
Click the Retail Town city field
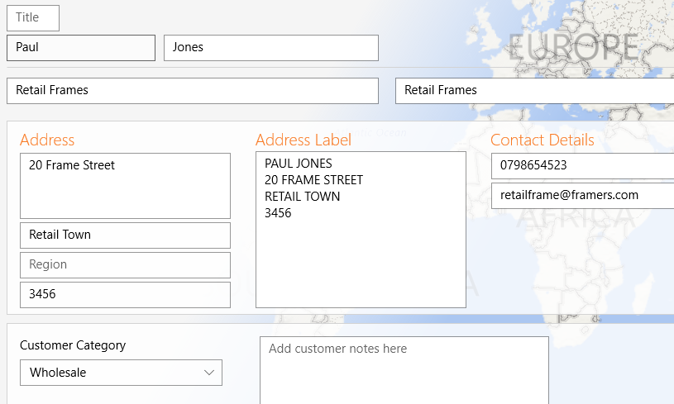click(125, 235)
